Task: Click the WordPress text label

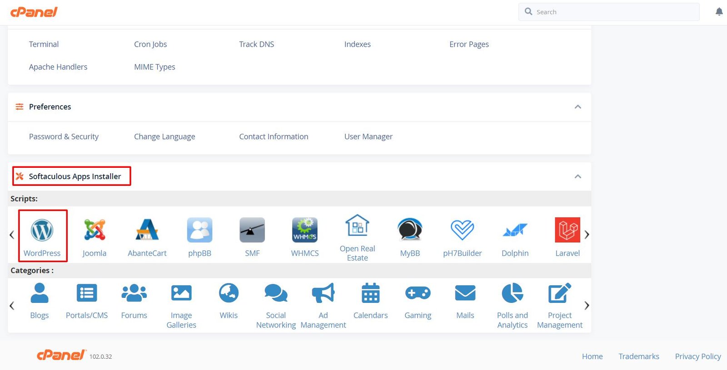Action: coord(42,253)
